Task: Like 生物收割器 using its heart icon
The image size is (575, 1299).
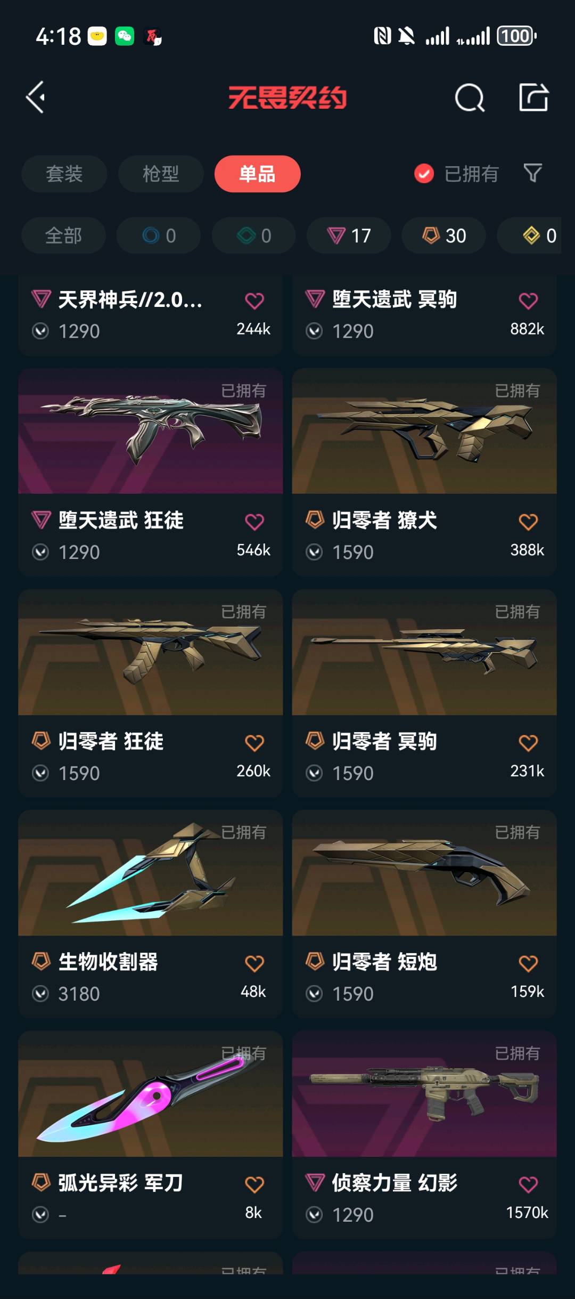Action: click(x=254, y=963)
